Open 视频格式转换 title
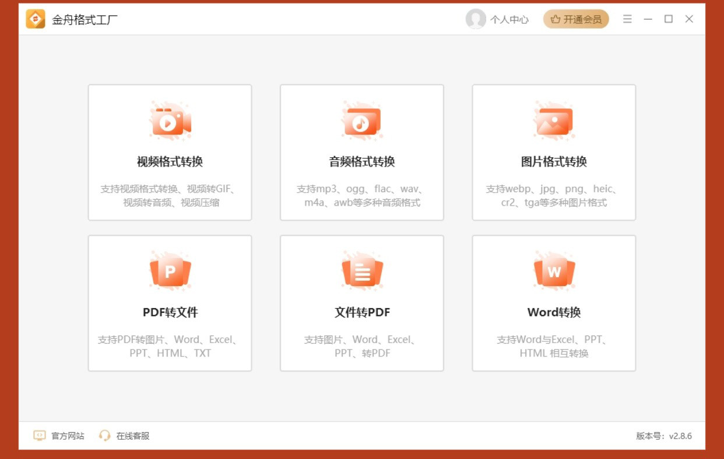 170,162
